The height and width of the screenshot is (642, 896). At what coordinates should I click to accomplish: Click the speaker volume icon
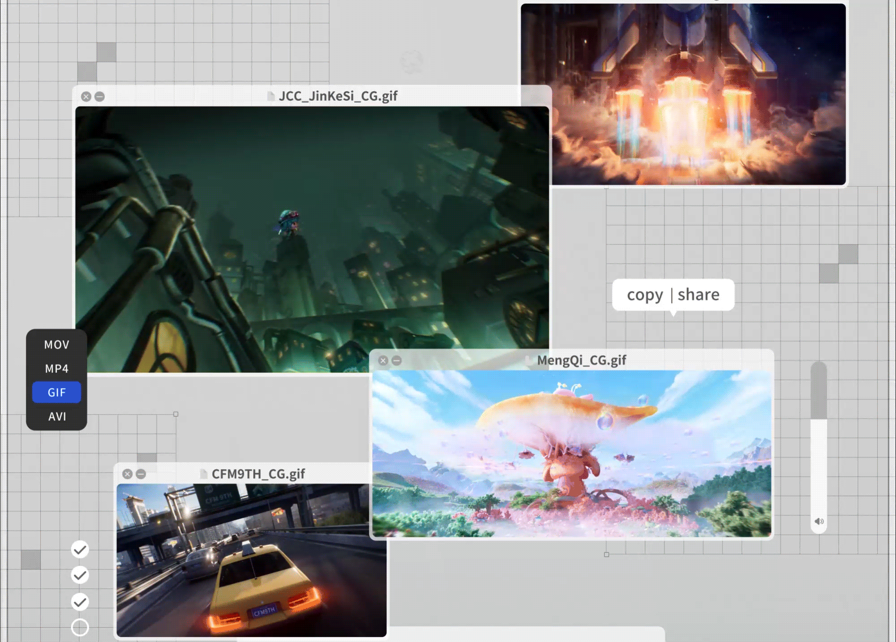(819, 521)
